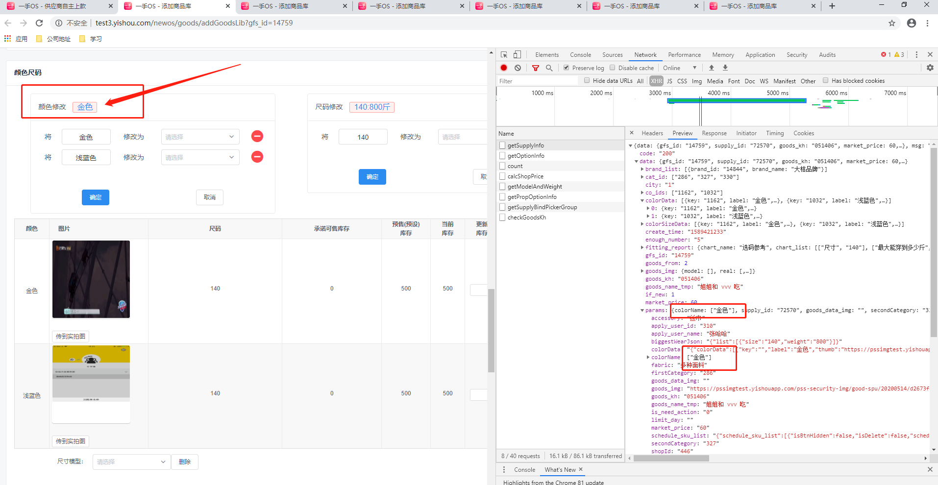
Task: Open Chrome profile avatar menu
Action: (912, 23)
